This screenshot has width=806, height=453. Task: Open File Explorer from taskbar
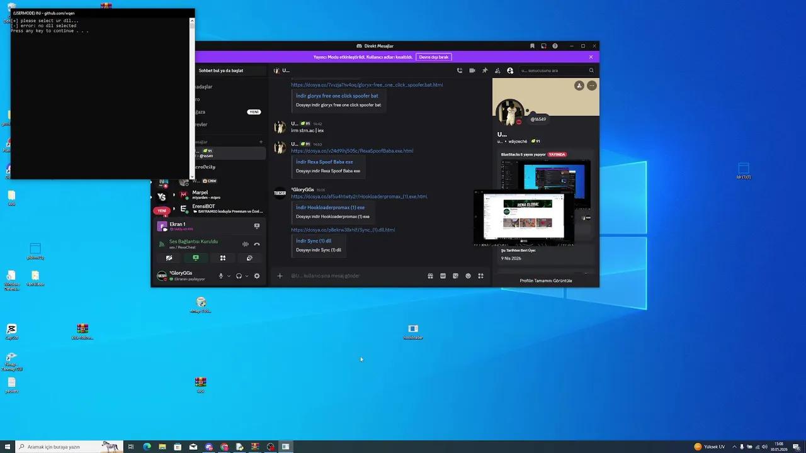point(162,447)
